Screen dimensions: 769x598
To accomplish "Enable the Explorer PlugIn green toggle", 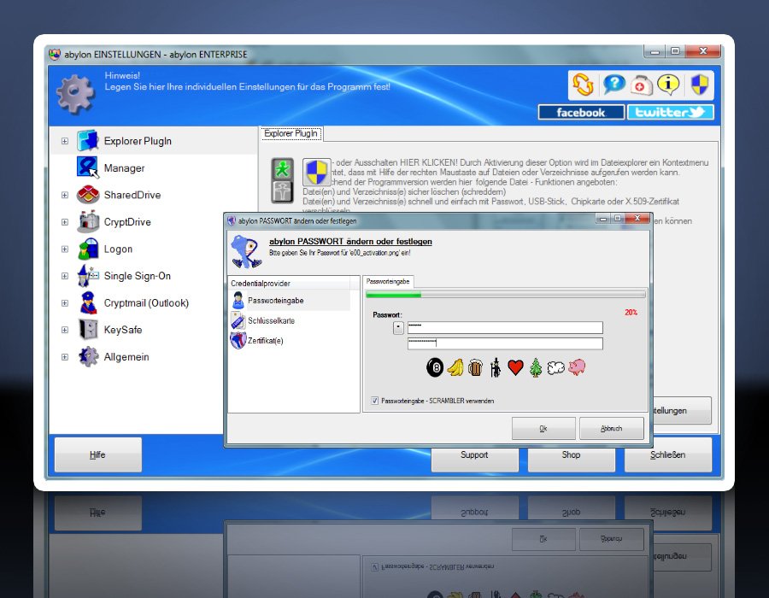I will coord(283,169).
